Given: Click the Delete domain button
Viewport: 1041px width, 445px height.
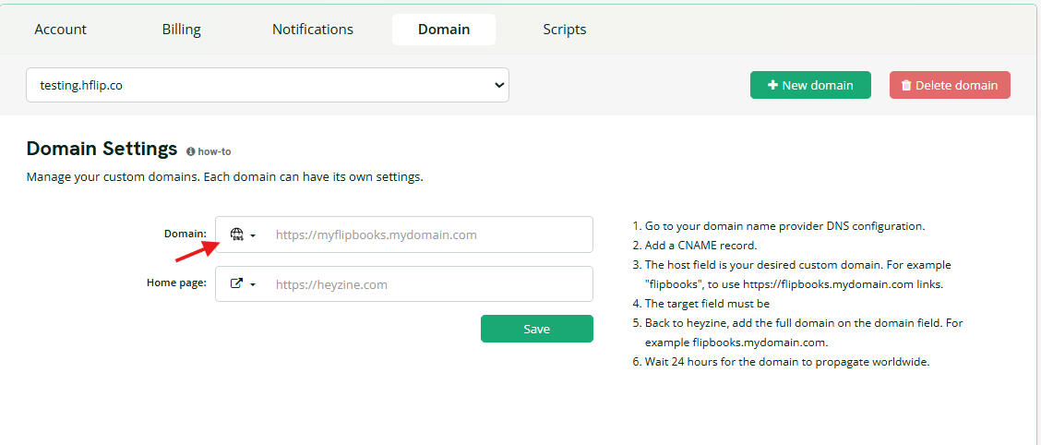Looking at the screenshot, I should [x=950, y=85].
